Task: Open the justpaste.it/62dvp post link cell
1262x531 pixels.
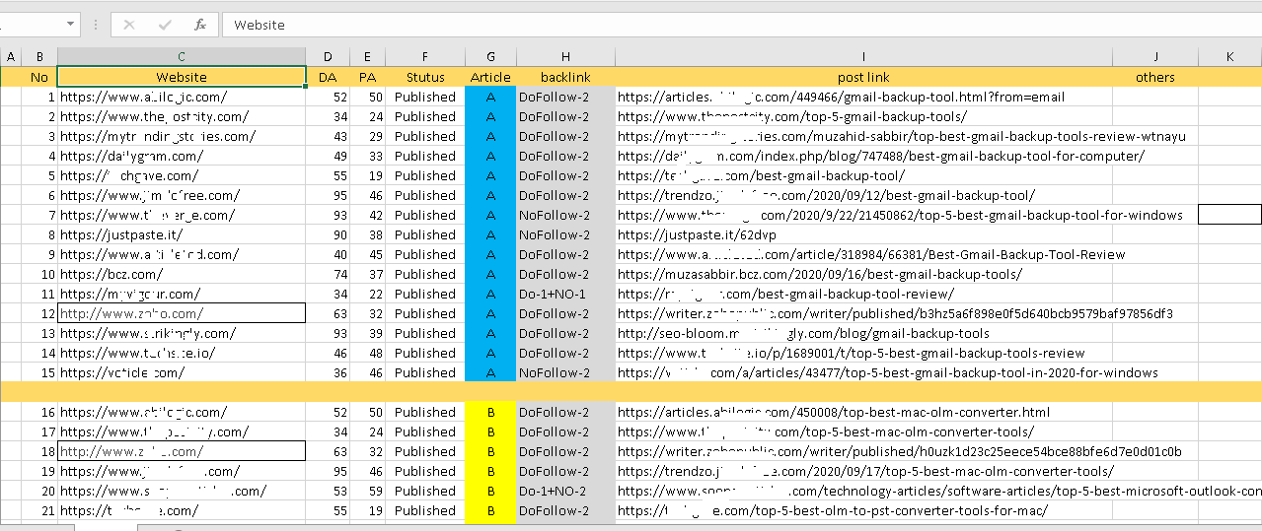Action: pyautogui.click(x=863, y=234)
